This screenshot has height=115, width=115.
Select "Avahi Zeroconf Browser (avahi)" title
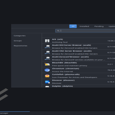click(x=70, y=57)
